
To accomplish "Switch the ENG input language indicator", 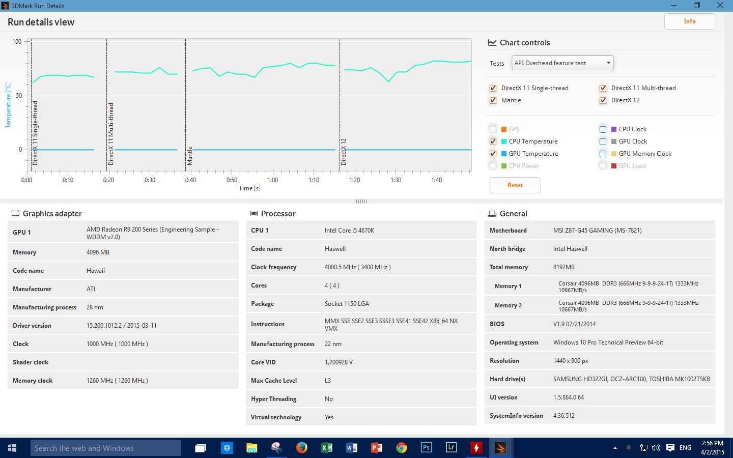I will pyautogui.click(x=685, y=448).
